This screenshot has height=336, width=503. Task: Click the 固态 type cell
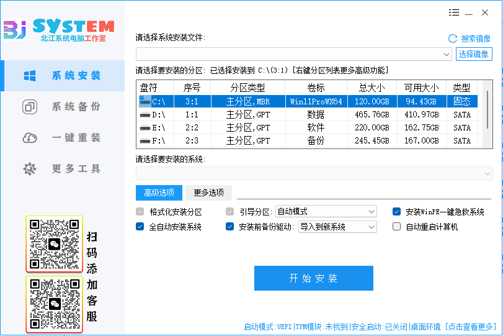click(x=462, y=101)
